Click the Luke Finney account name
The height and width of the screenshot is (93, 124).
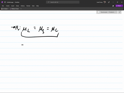tap(99, 2)
